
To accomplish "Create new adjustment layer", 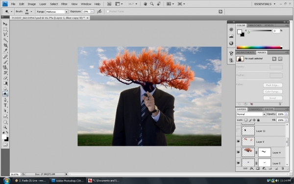I will pyautogui.click(x=264, y=169).
